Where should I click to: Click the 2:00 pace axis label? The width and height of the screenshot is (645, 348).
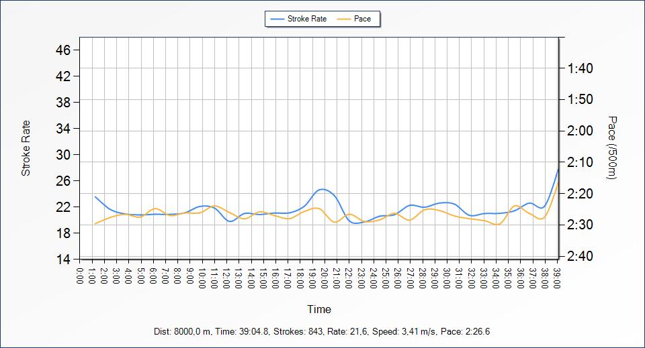click(580, 131)
